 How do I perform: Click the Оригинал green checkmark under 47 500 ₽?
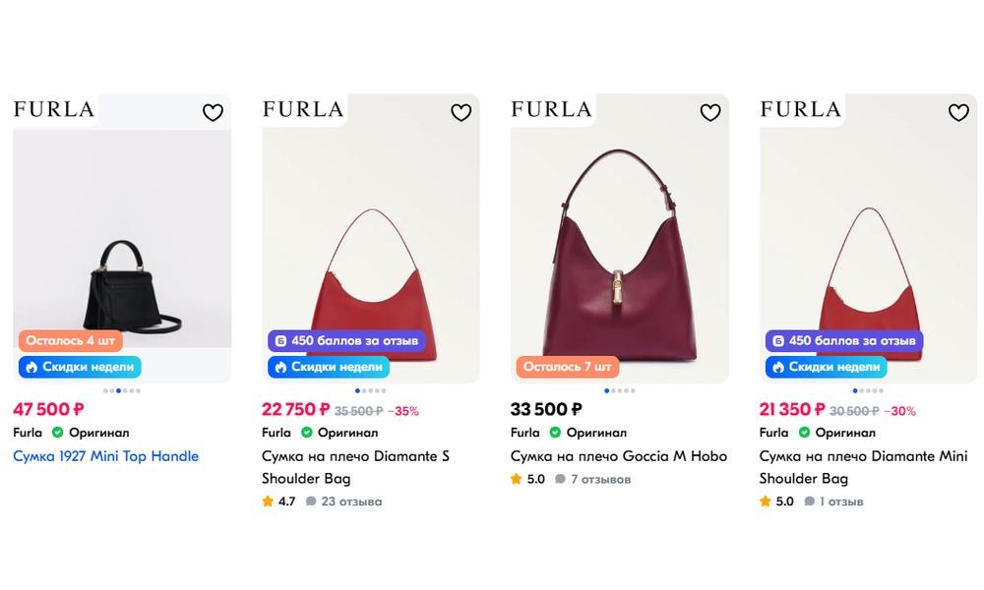click(58, 432)
